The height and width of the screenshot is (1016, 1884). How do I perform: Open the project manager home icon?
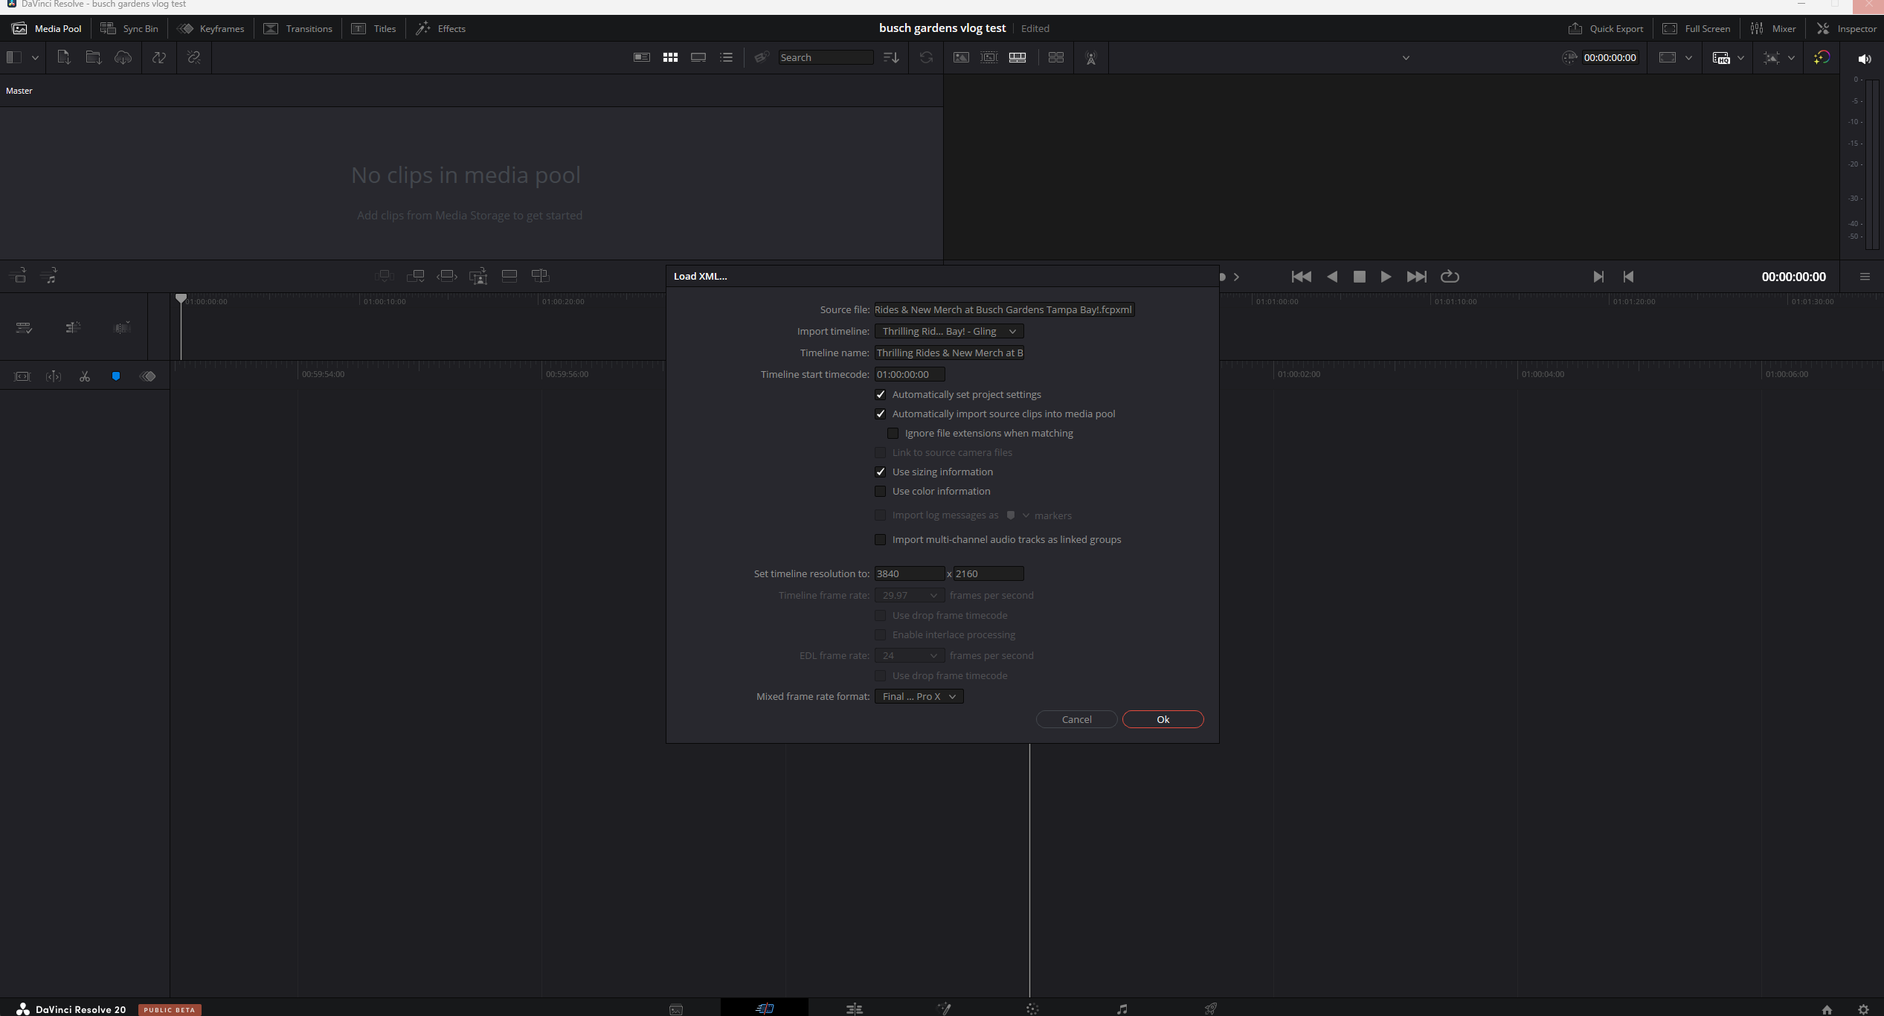point(1827,1009)
